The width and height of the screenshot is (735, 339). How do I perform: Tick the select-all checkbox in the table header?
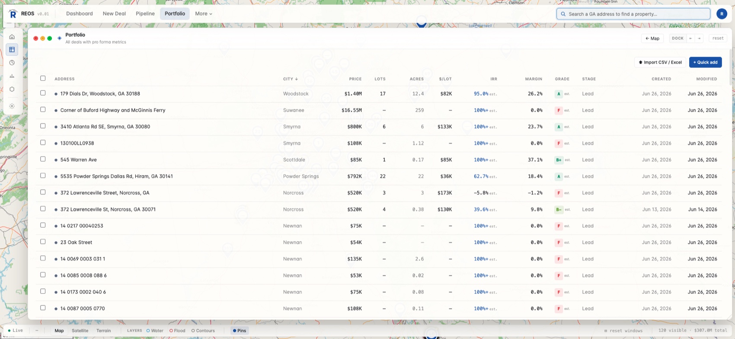click(43, 78)
